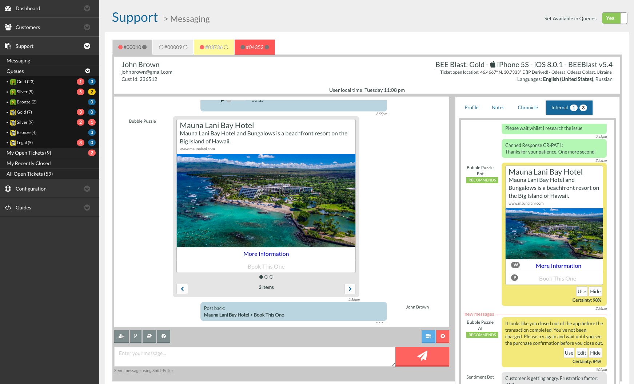Open the Chronicle tab

coord(528,107)
